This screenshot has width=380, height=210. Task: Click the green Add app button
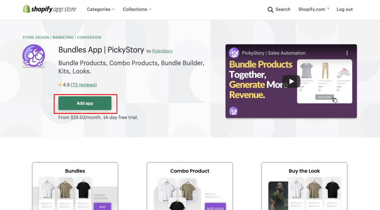(x=85, y=103)
